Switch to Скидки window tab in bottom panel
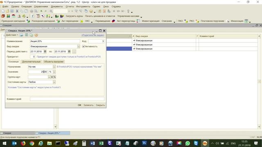The height and width of the screenshot is (147, 262). [x=17, y=133]
